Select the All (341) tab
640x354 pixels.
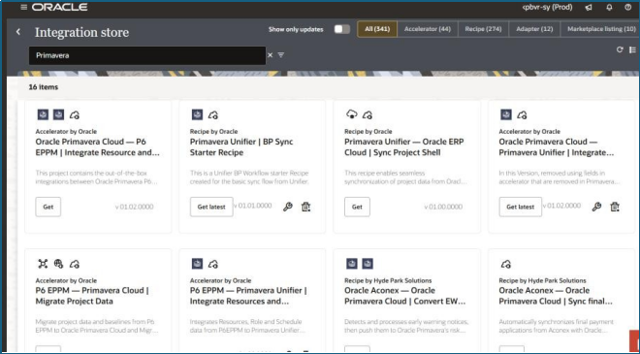click(x=377, y=29)
